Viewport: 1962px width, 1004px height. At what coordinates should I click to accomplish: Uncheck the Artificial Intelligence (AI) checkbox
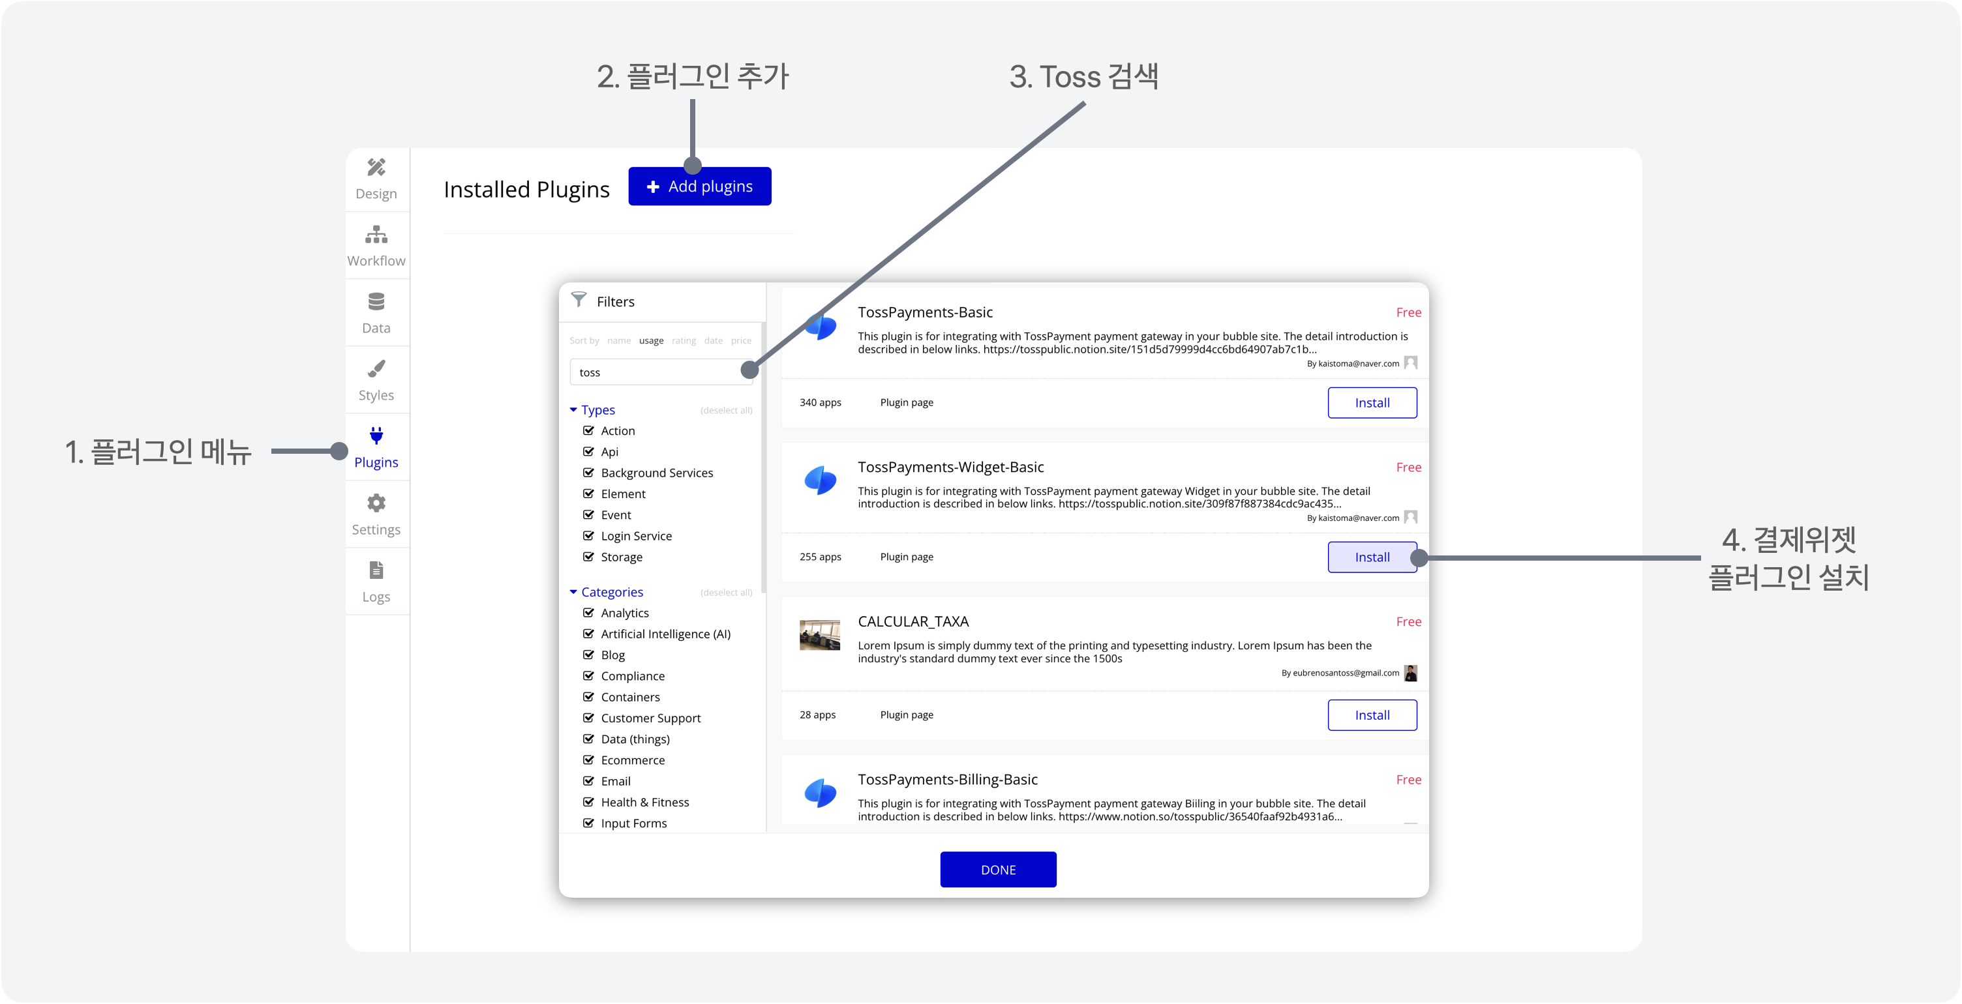click(589, 633)
